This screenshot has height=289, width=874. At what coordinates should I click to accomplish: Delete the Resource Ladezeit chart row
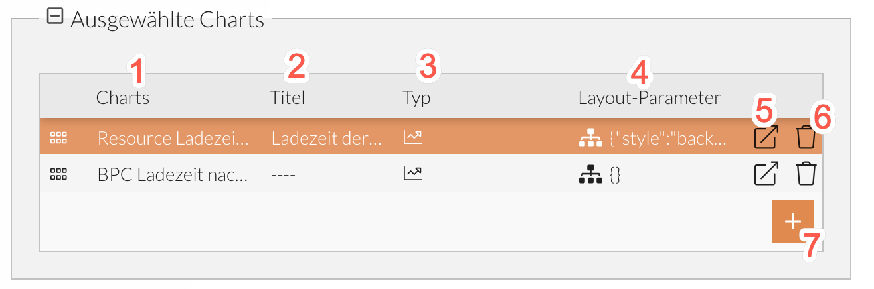click(x=806, y=138)
